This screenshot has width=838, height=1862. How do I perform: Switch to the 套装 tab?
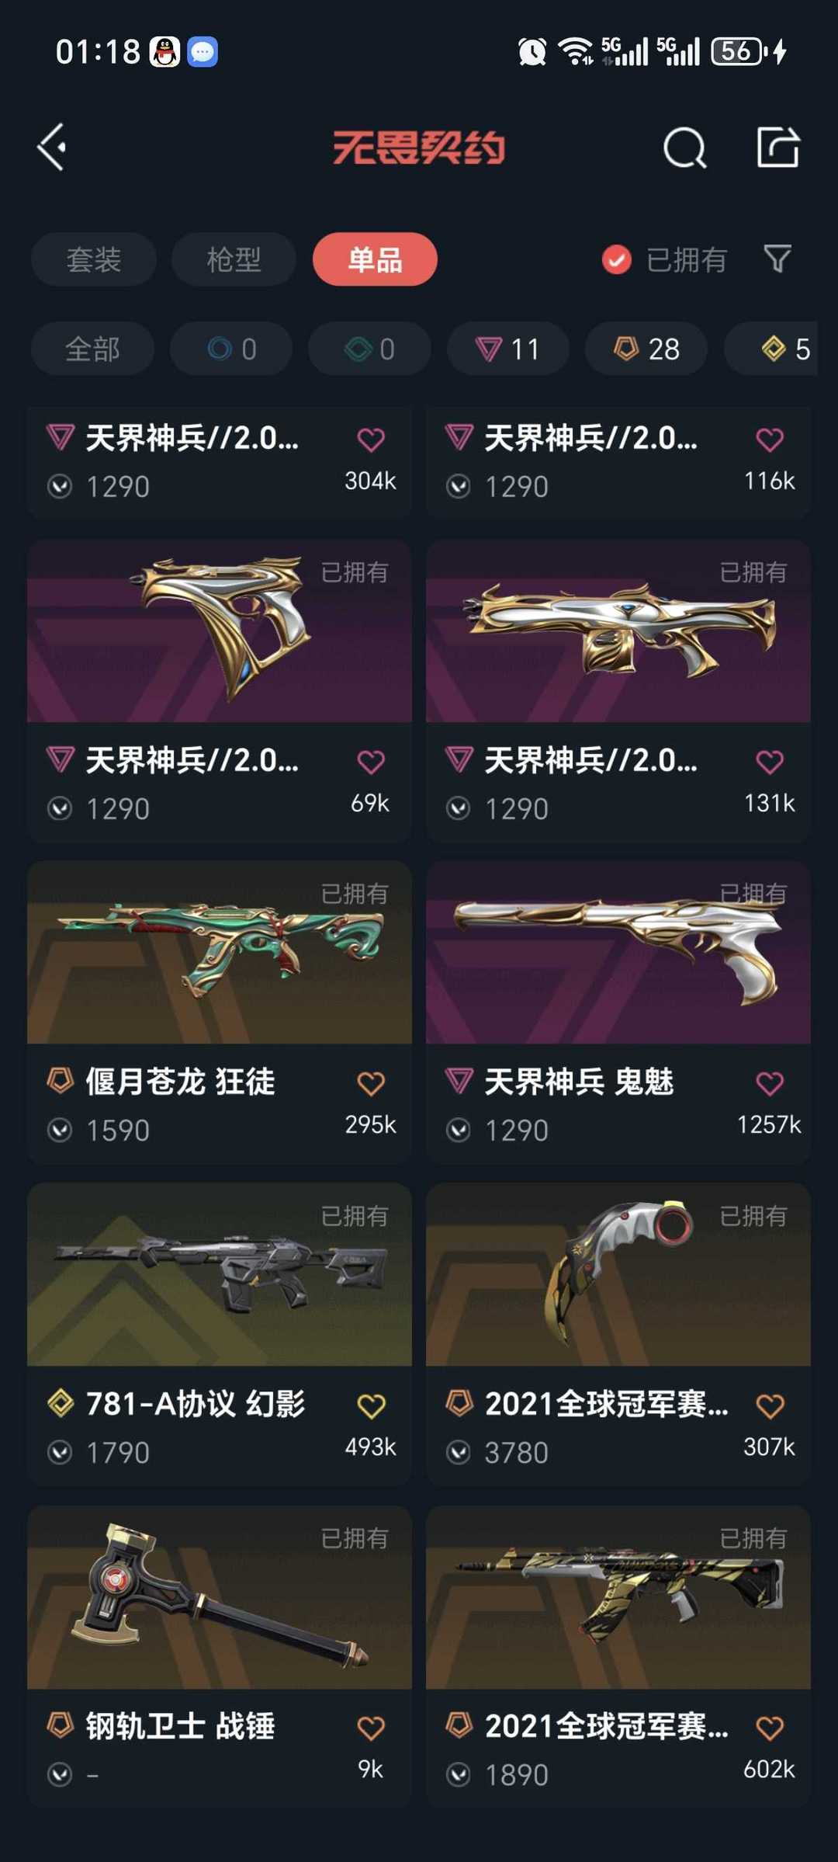click(x=94, y=259)
